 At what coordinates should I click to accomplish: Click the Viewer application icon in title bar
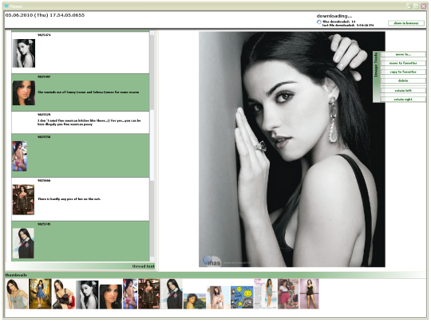click(6, 6)
